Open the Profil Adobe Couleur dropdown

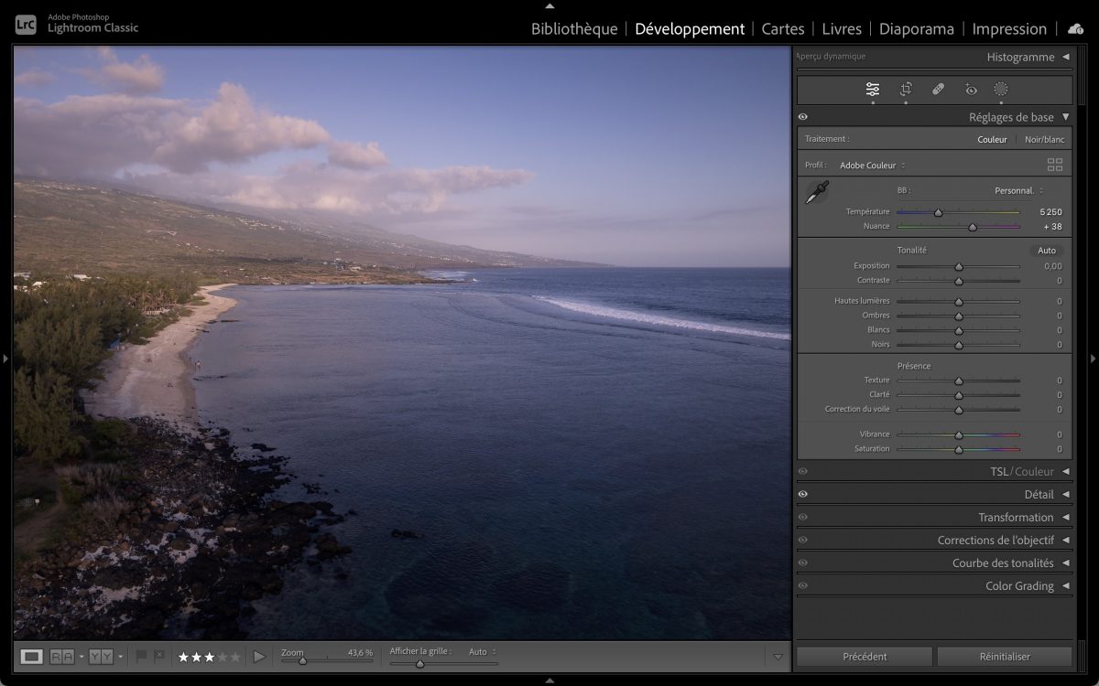[x=872, y=166]
